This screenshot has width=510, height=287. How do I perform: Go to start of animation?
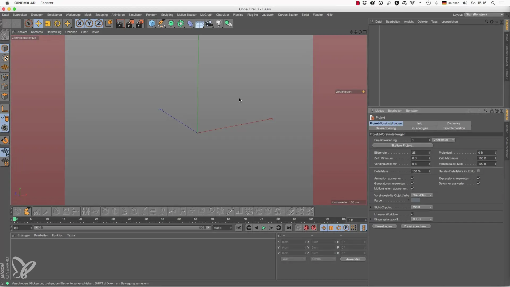coord(239,228)
